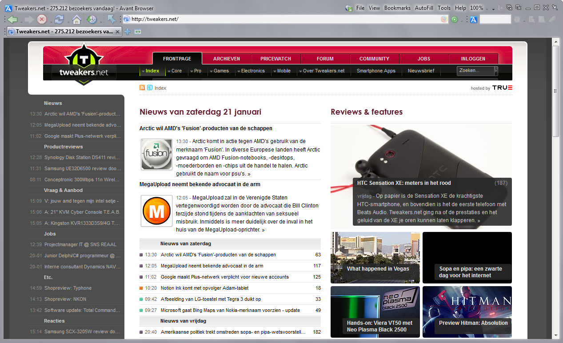Open 'Afbeelding van LG-toestel met Tegra 3 duikt op'
This screenshot has height=343, width=563.
[211, 299]
